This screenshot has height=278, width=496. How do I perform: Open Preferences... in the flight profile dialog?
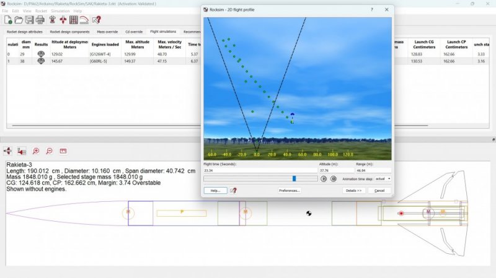tap(289, 191)
